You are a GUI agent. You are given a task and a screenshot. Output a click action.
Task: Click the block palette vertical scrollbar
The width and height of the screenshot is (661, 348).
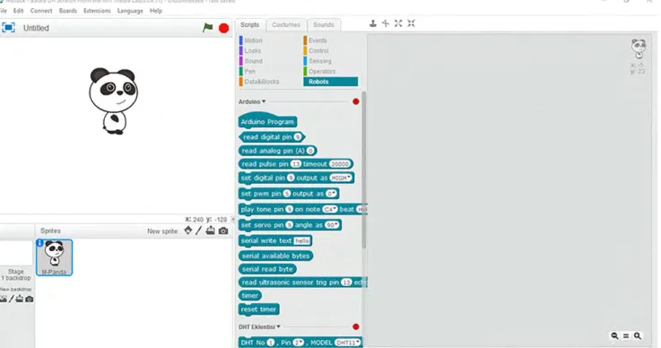363,169
